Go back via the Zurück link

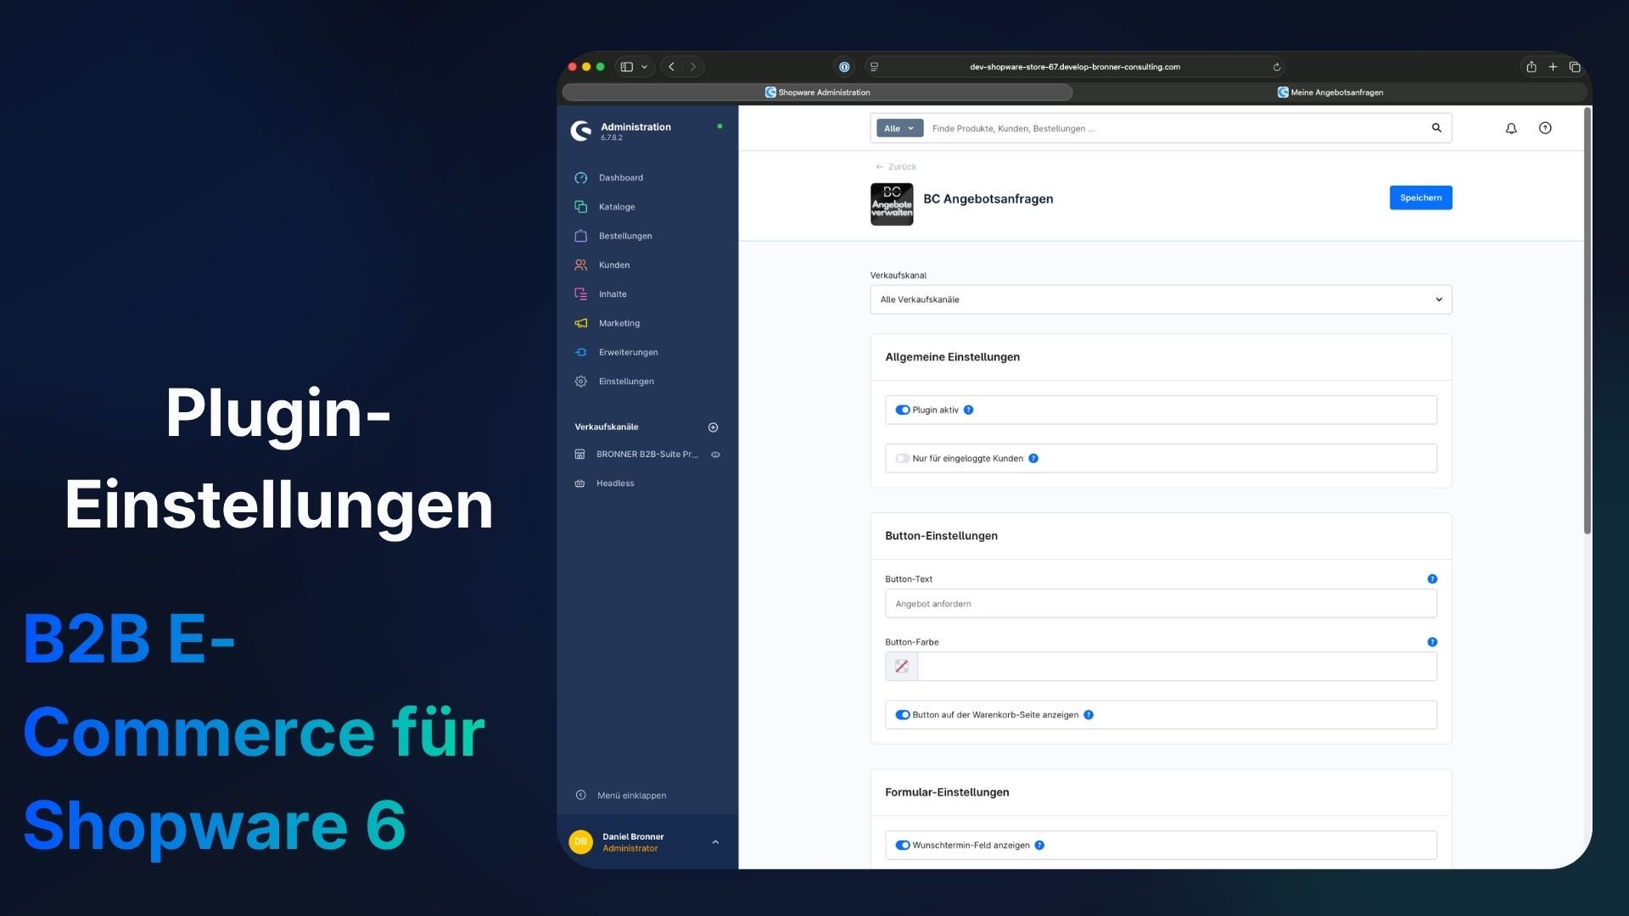pyautogui.click(x=896, y=167)
